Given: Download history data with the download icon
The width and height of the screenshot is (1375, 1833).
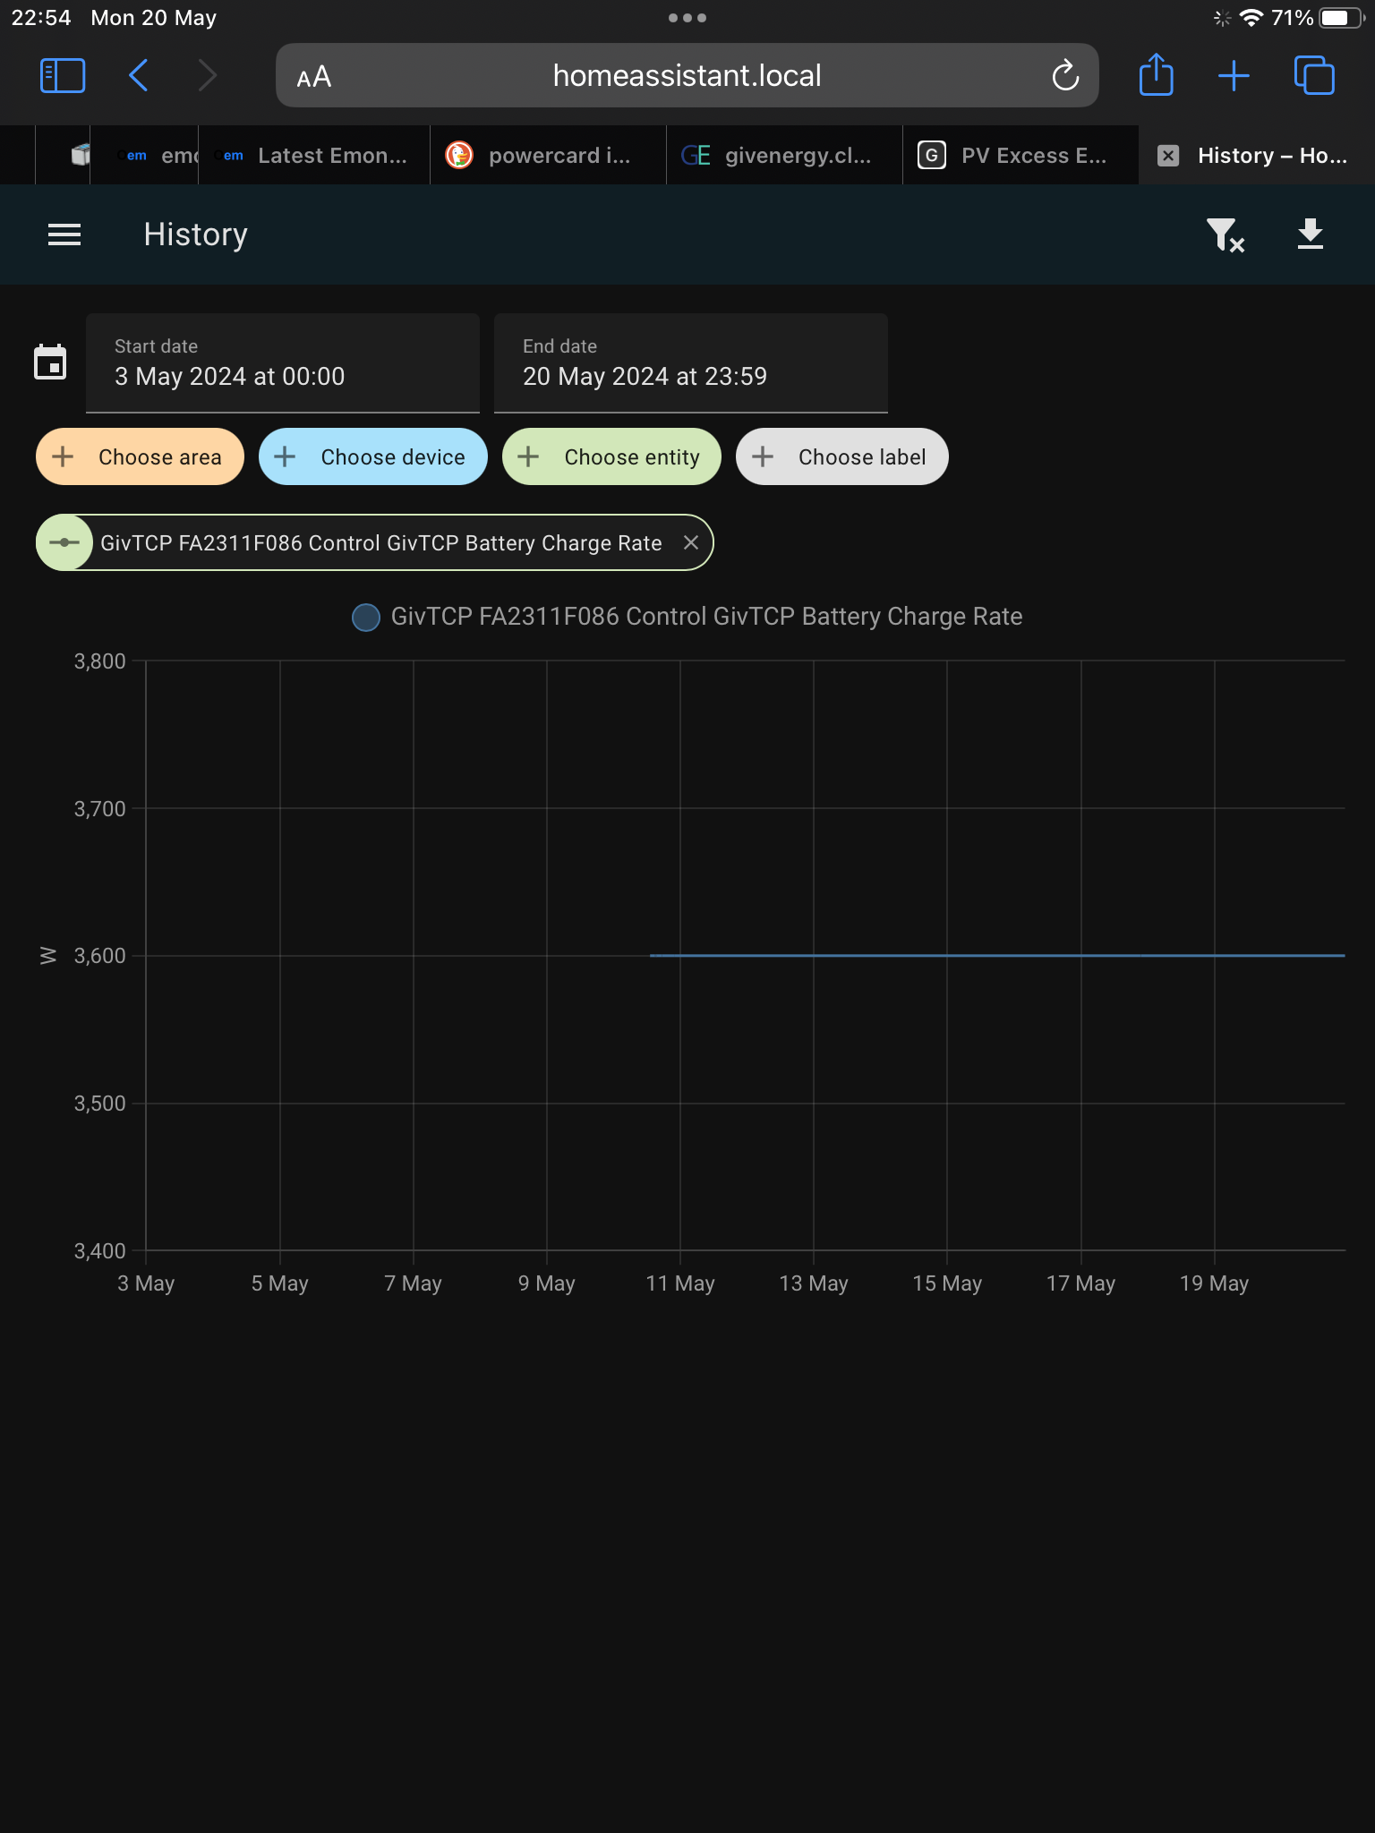Looking at the screenshot, I should pos(1311,234).
